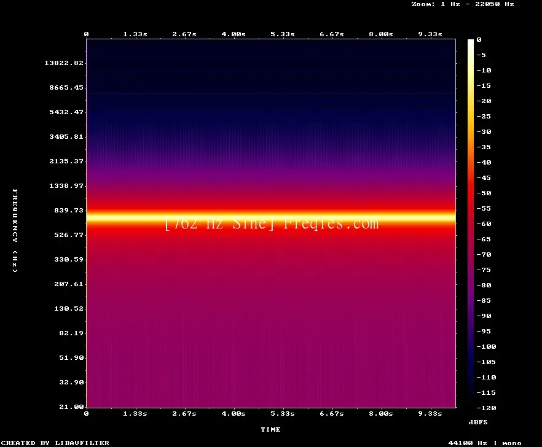Click the 2135.37 frequency label
The width and height of the screenshot is (542, 447).
66,161
